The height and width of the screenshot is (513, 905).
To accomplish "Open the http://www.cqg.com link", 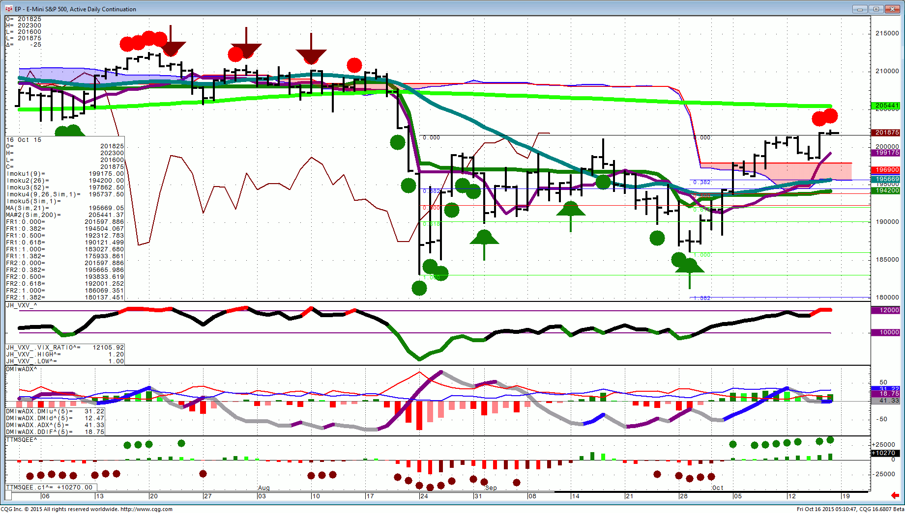I will [x=146, y=509].
